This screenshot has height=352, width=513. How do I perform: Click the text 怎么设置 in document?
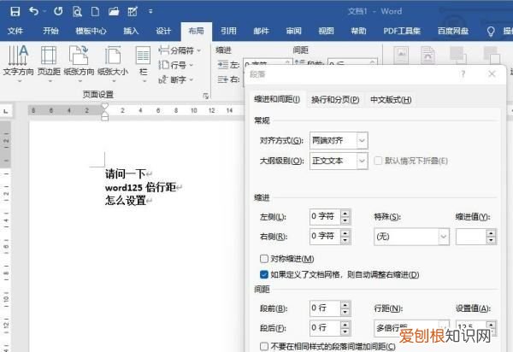coord(125,201)
